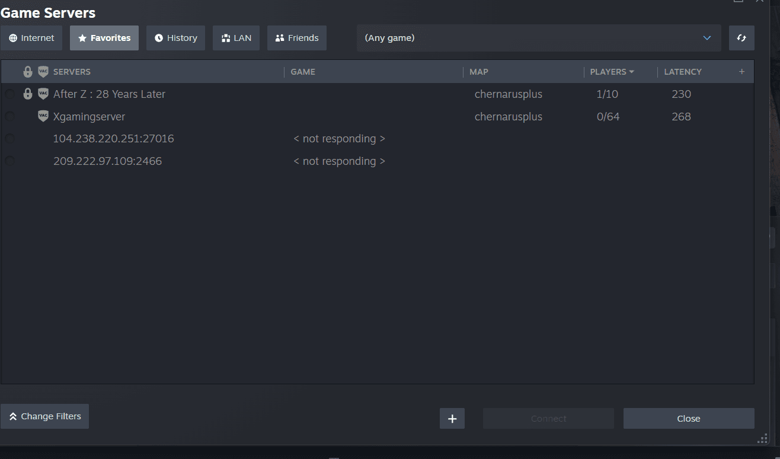Sort servers by the Players column
This screenshot has width=780, height=459.
click(608, 71)
